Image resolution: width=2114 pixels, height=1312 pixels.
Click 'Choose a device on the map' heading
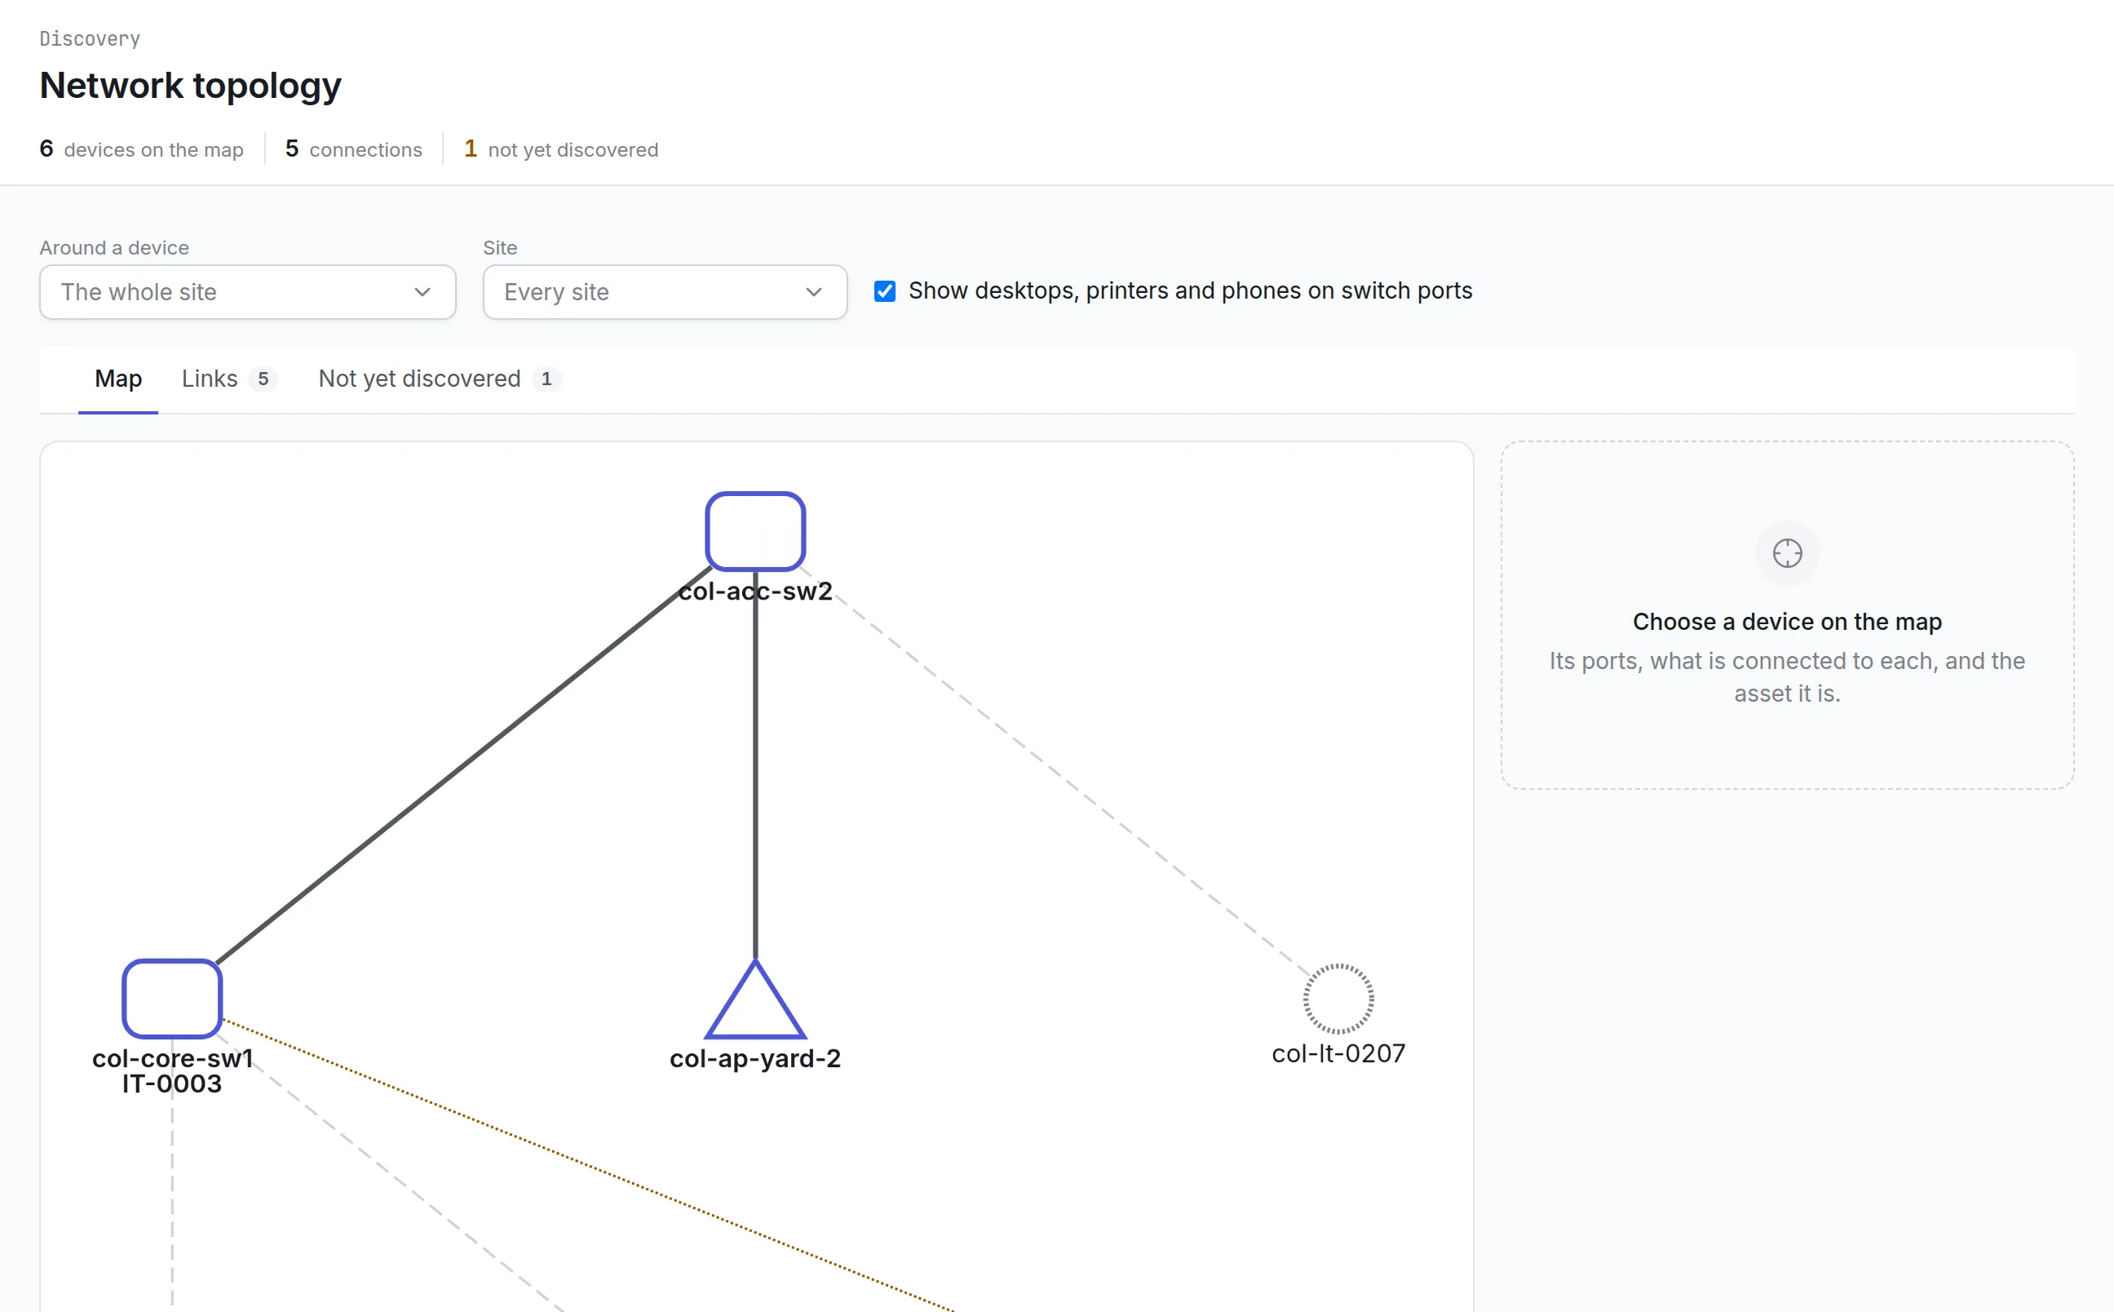[1786, 621]
